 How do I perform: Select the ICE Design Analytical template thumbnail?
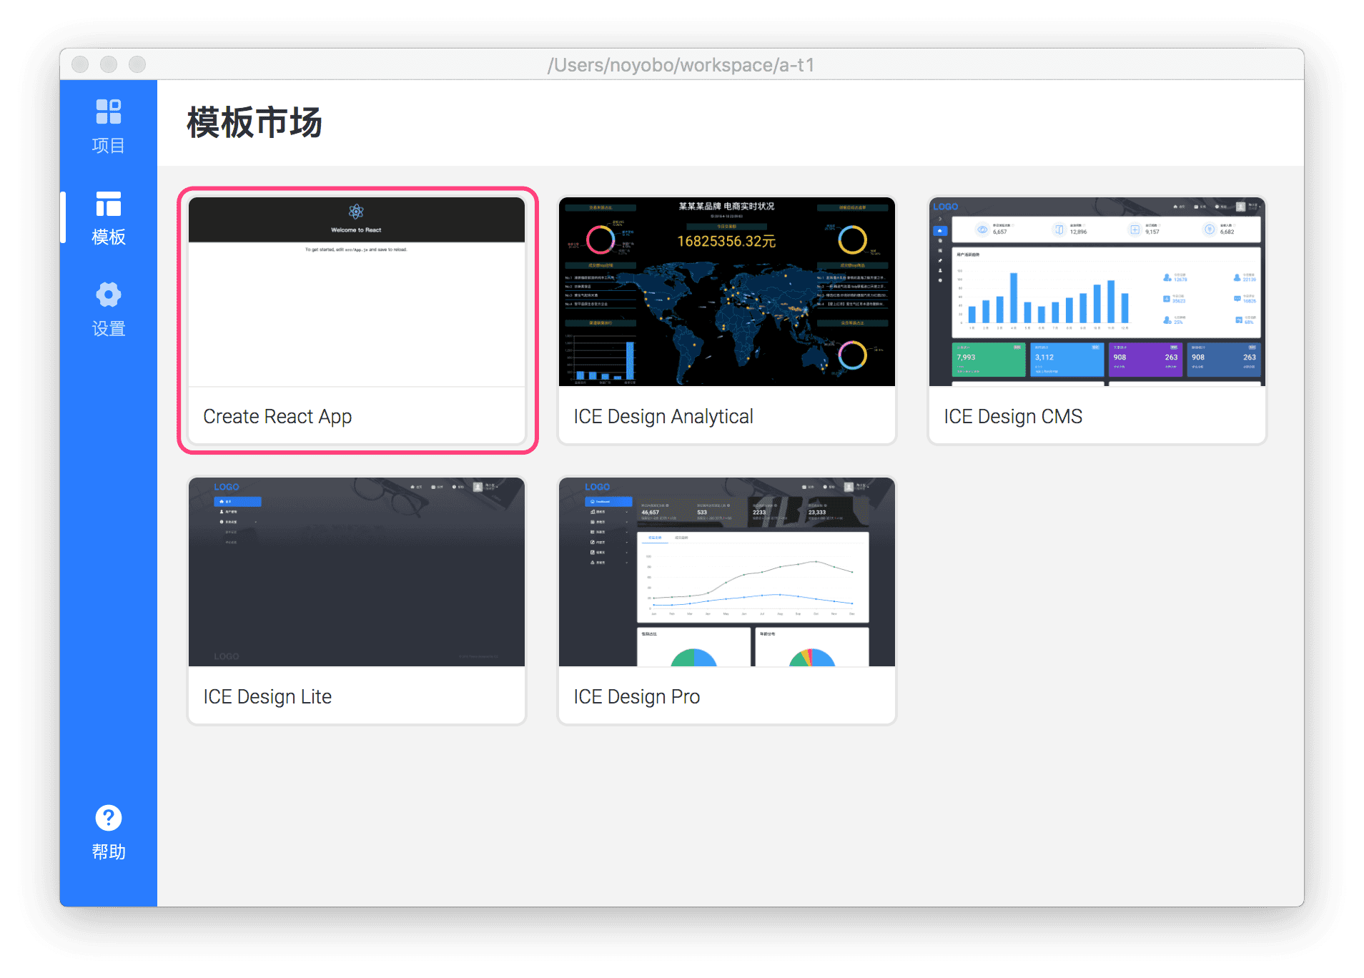(727, 292)
